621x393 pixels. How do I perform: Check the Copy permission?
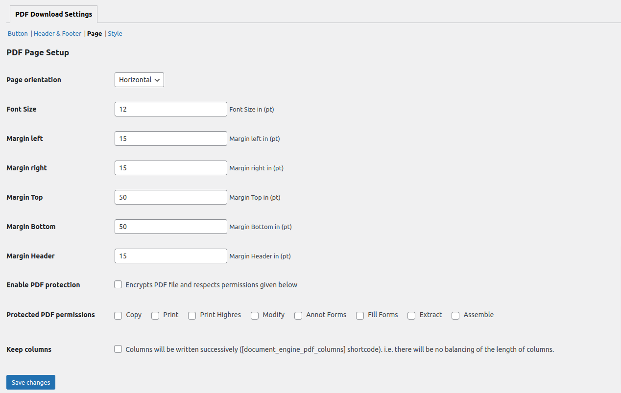pyautogui.click(x=118, y=315)
